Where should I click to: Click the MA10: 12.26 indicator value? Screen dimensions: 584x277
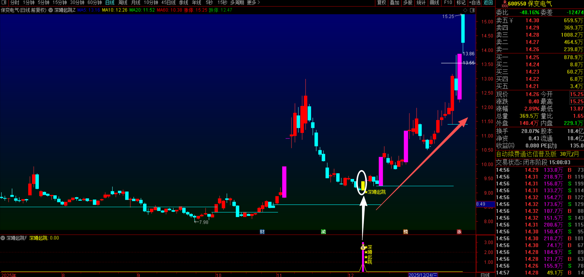point(115,10)
